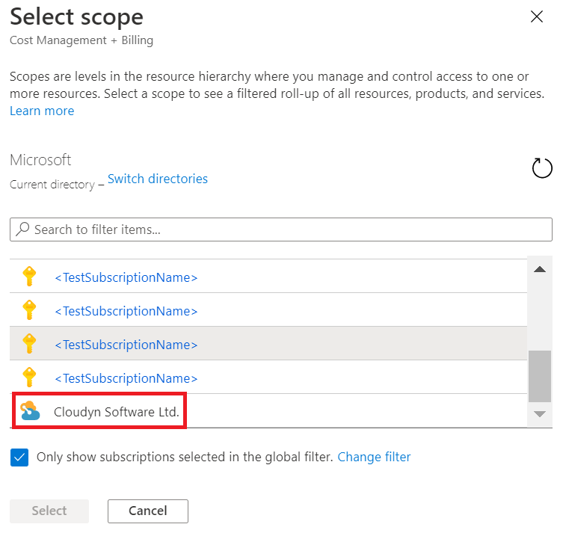Toggle 'Only show subscriptions selected' checkbox

[19, 457]
